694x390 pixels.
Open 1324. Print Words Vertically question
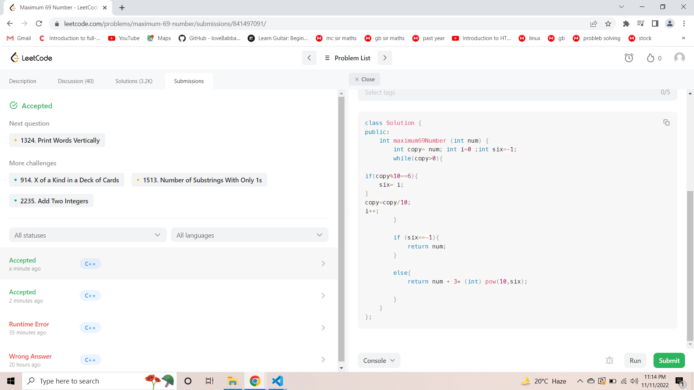(x=57, y=140)
